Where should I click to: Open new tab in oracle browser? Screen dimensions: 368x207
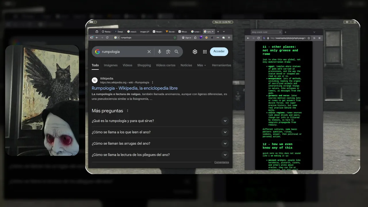pyautogui.click(x=285, y=32)
